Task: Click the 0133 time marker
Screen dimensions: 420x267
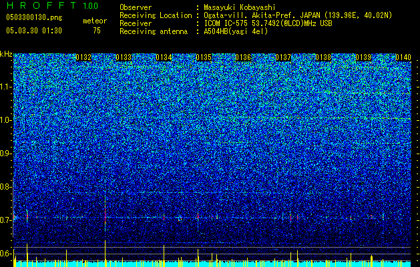Action: (124, 57)
